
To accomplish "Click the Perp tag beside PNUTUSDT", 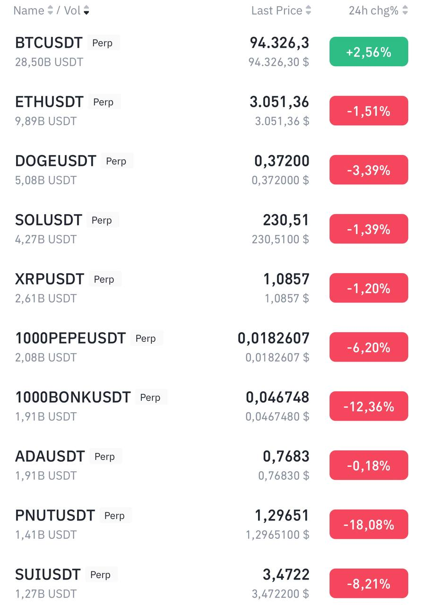I will [114, 516].
